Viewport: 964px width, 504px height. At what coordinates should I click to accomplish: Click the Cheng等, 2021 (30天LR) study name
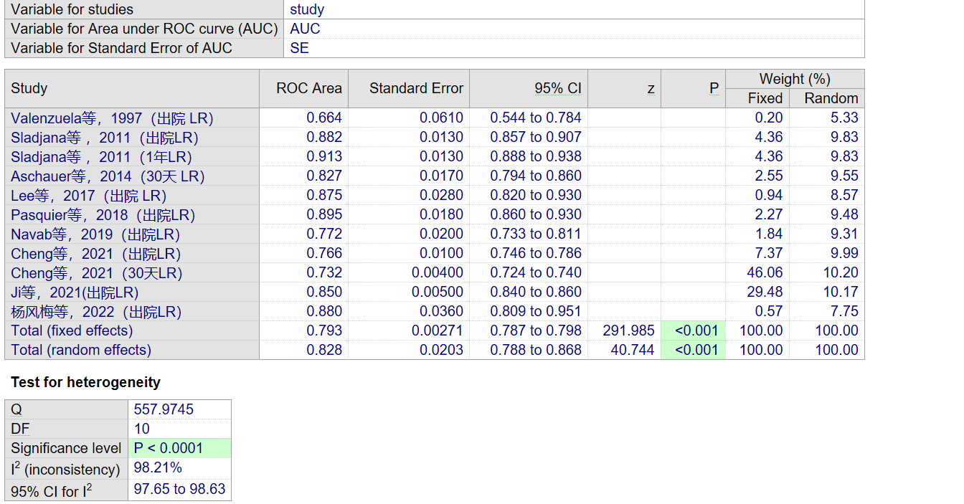point(97,272)
